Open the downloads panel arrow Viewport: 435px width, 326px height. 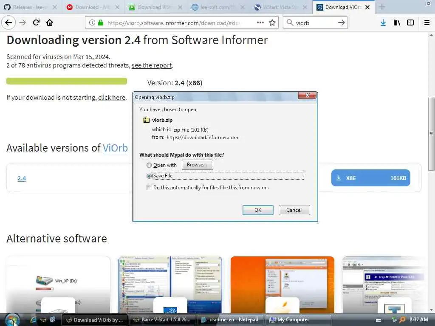tap(383, 23)
